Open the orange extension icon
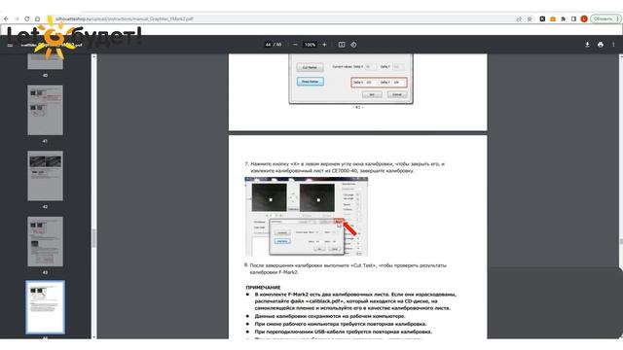Image resolution: width=623 pixels, height=350 pixels. (553, 18)
